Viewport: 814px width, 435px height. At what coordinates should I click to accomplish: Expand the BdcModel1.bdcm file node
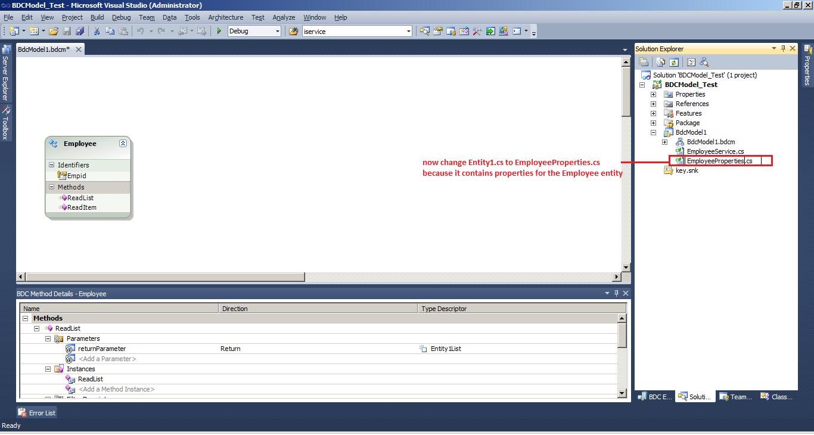click(x=664, y=142)
